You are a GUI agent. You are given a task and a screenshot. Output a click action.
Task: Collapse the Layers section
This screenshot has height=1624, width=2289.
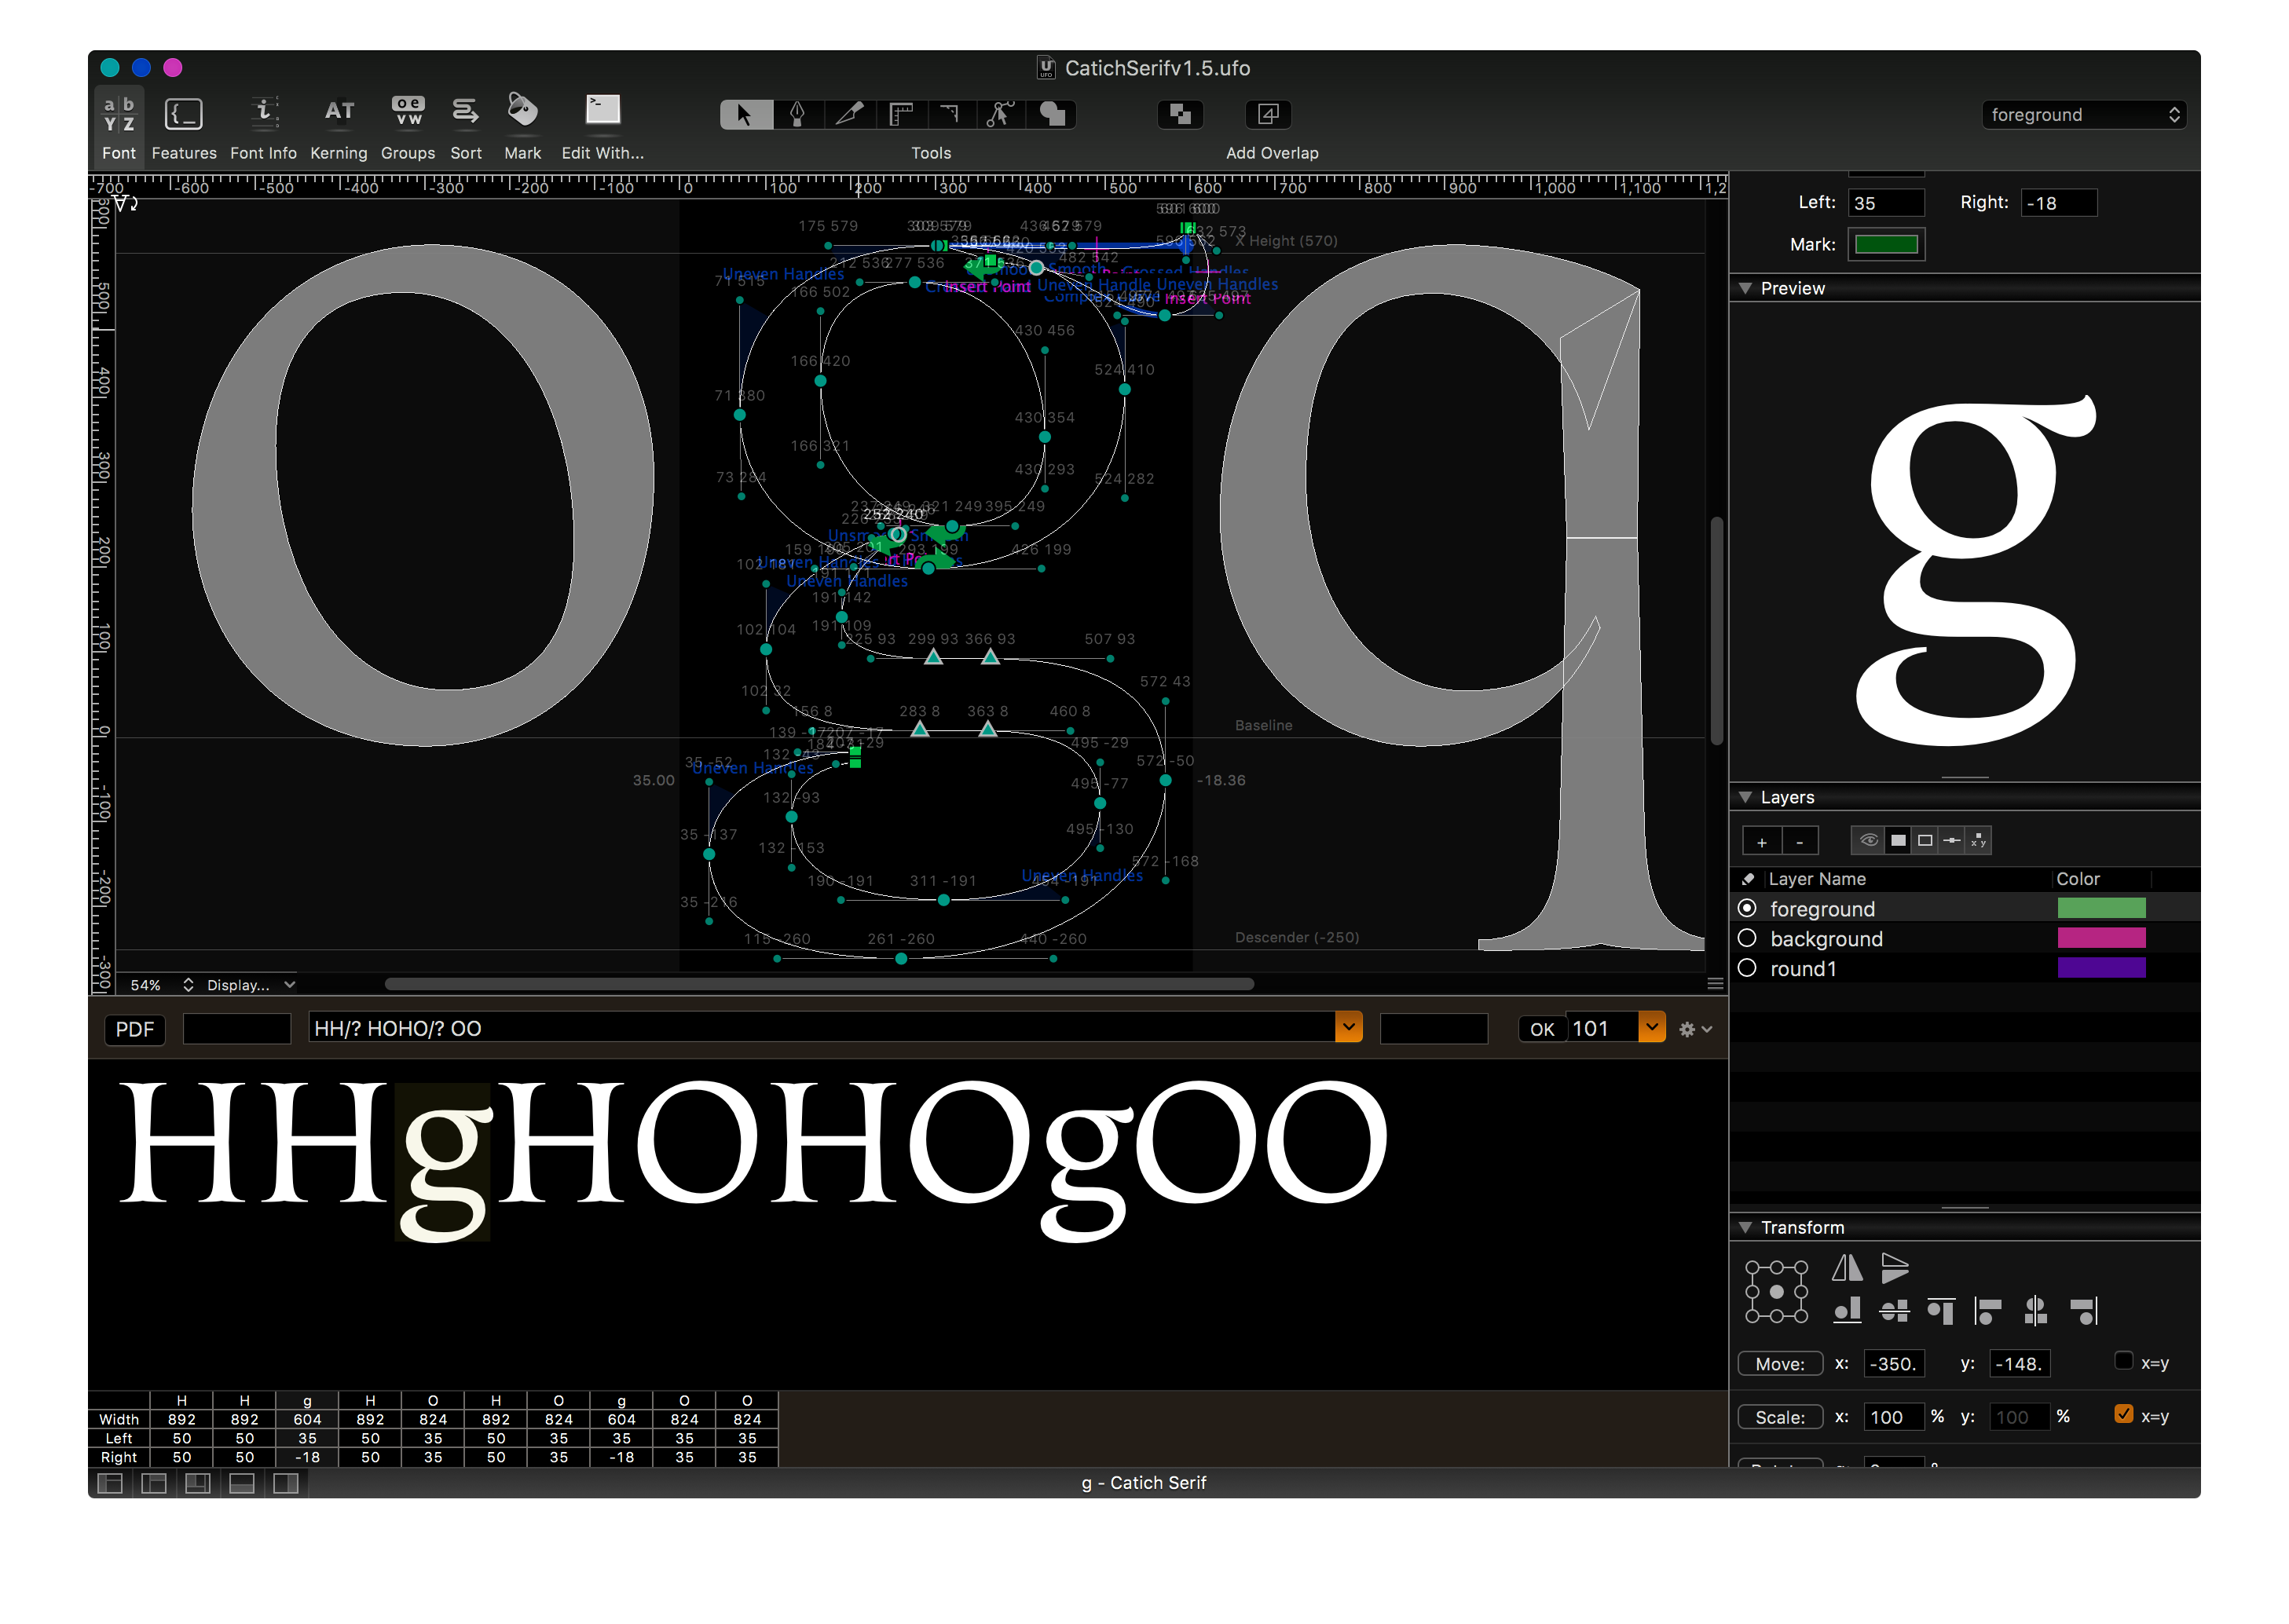click(x=1745, y=798)
